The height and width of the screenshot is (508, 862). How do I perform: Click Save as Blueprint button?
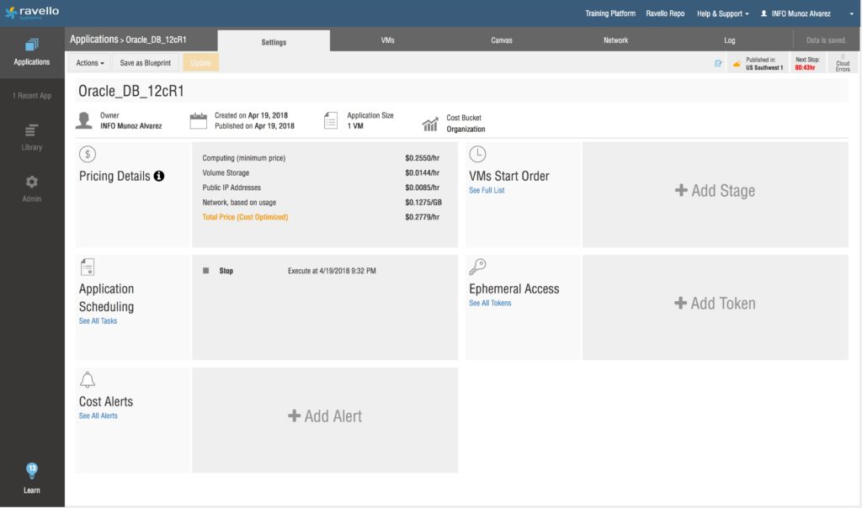click(146, 63)
